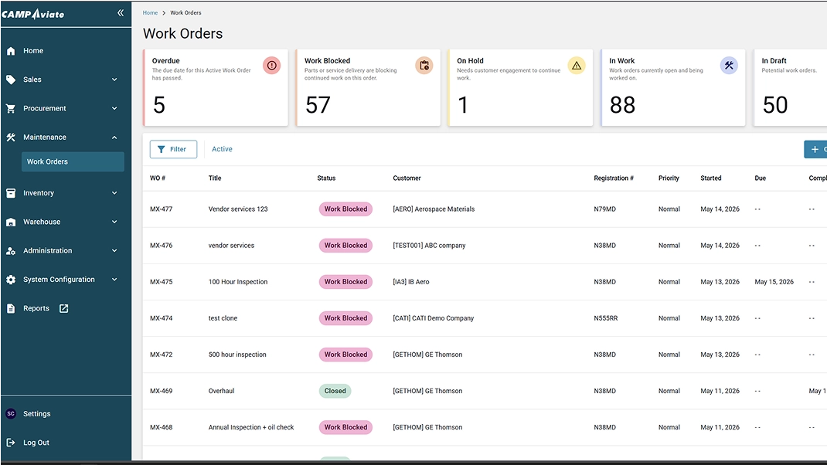Click the Sales tag icon
Image resolution: width=827 pixels, height=465 pixels.
tap(11, 80)
